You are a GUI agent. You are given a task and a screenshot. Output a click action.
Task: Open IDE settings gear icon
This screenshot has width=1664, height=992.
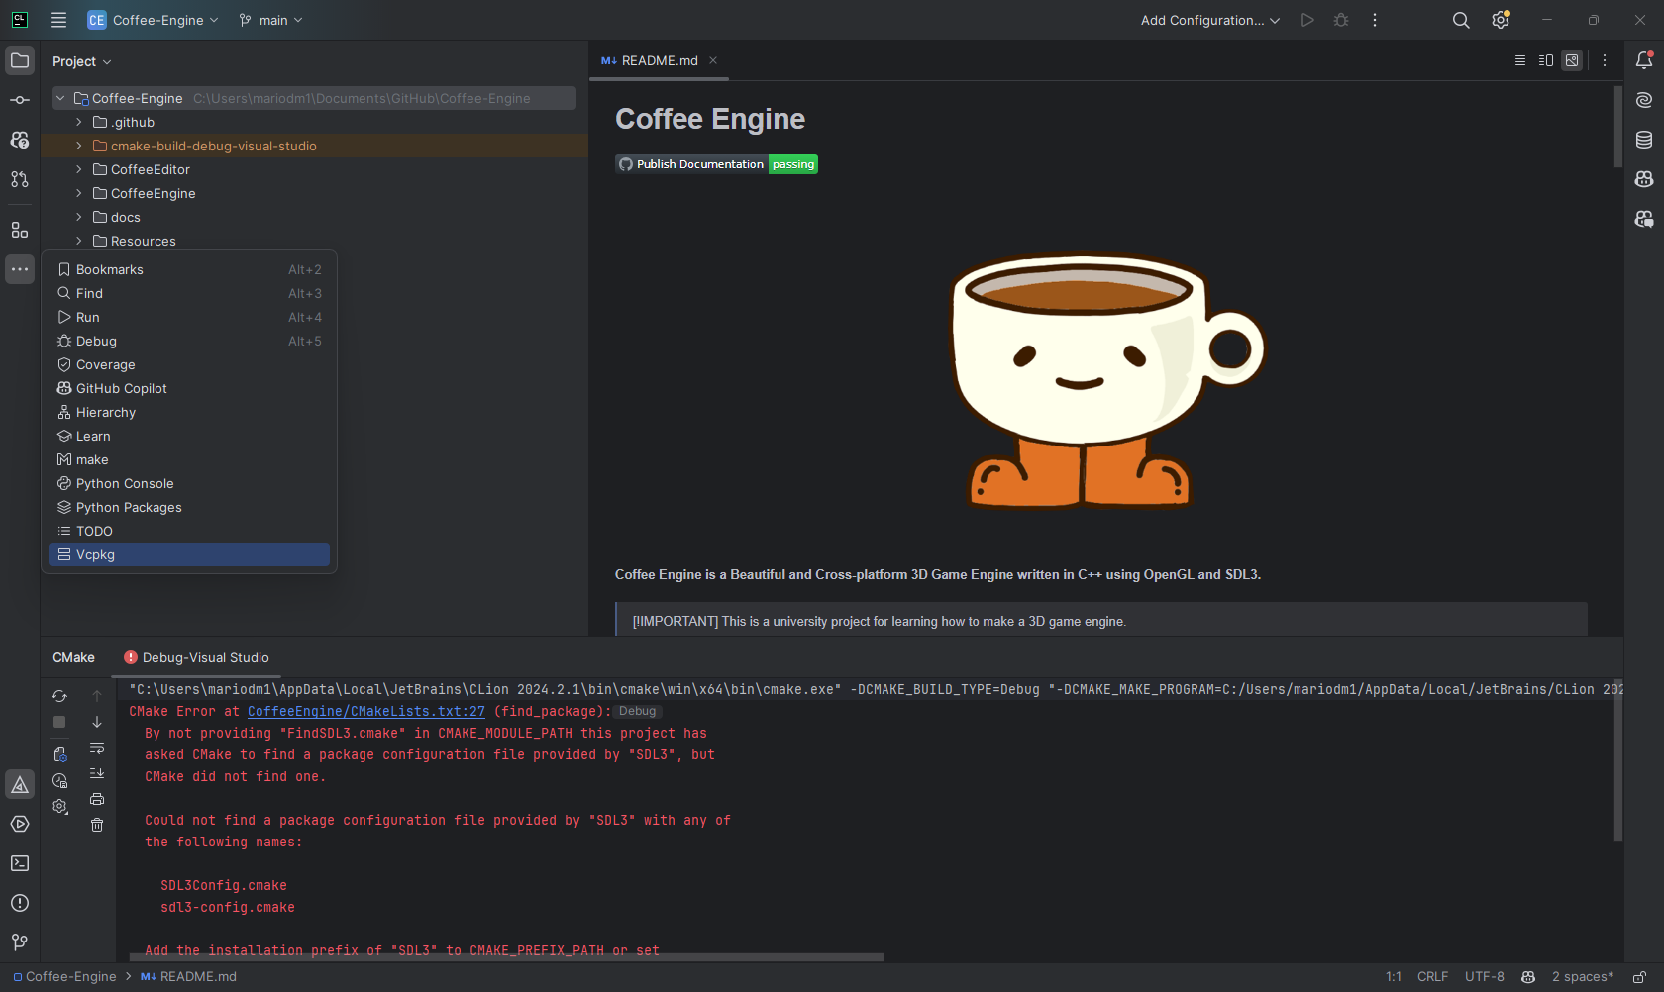point(1501,20)
